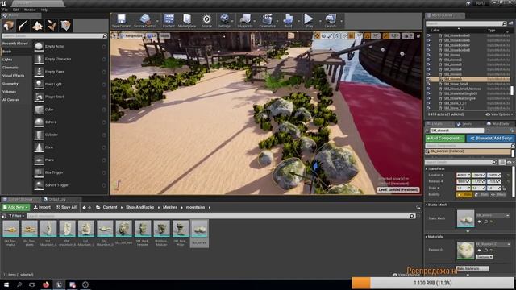Screen dimensions: 516x290
Task: Open the Filters dropdown in Content Browser
Action: coord(16,216)
